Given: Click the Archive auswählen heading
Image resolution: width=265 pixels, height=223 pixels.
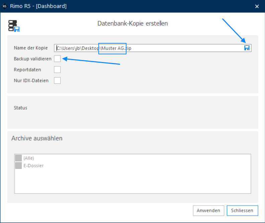Looking at the screenshot, I should [37, 138].
